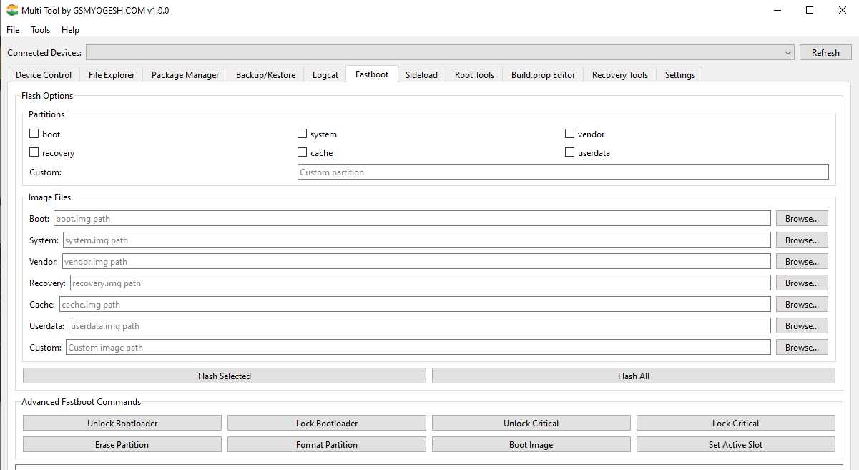
Task: Open the Sideload tab
Action: pos(421,75)
